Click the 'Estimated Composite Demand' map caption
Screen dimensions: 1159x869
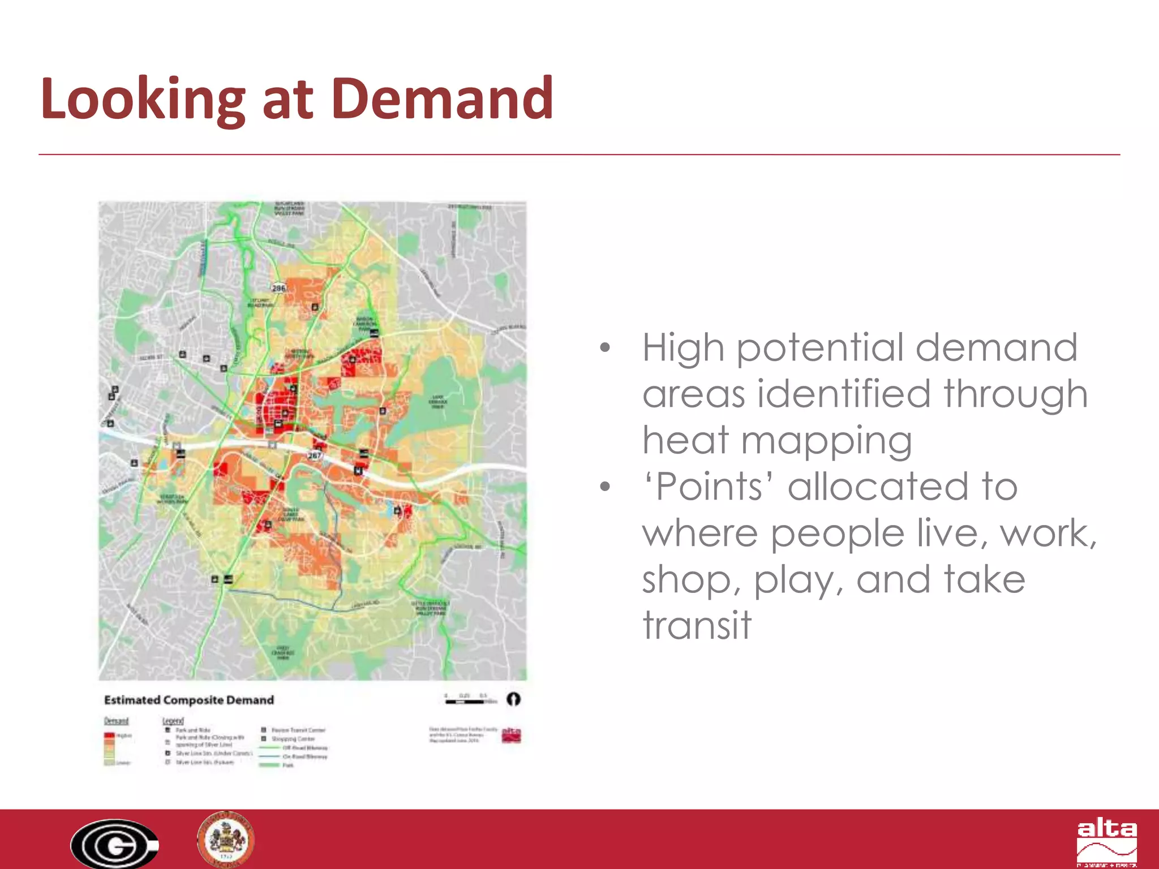click(x=189, y=700)
